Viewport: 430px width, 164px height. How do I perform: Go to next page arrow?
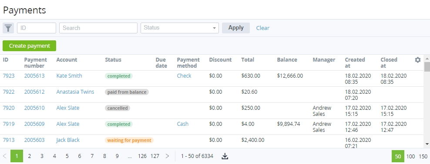point(167,156)
